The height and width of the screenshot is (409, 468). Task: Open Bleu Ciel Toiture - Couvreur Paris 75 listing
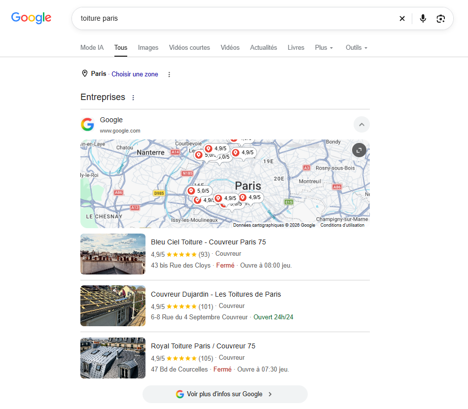208,242
